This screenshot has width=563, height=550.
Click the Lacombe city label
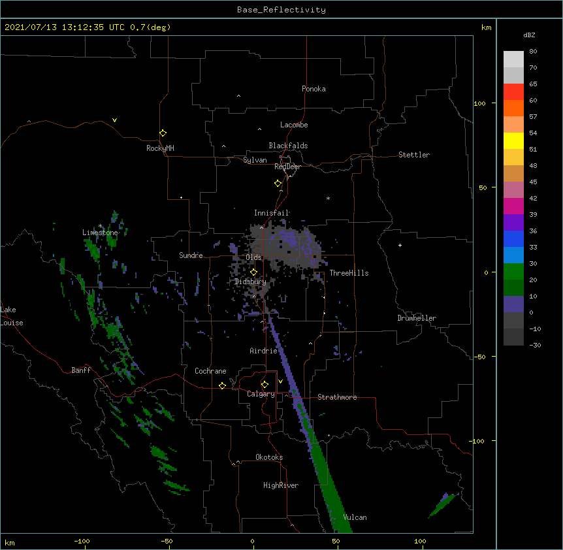[x=294, y=125]
